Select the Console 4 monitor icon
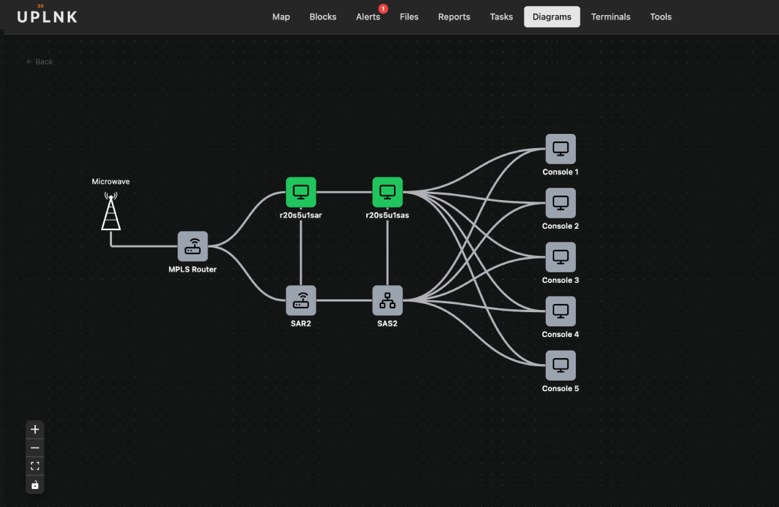 560,311
